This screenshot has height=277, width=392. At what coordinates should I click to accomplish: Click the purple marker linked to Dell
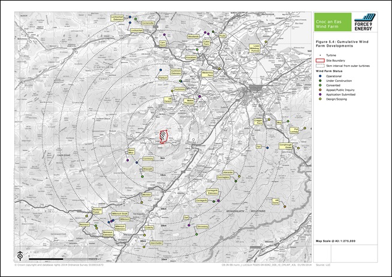point(189,226)
